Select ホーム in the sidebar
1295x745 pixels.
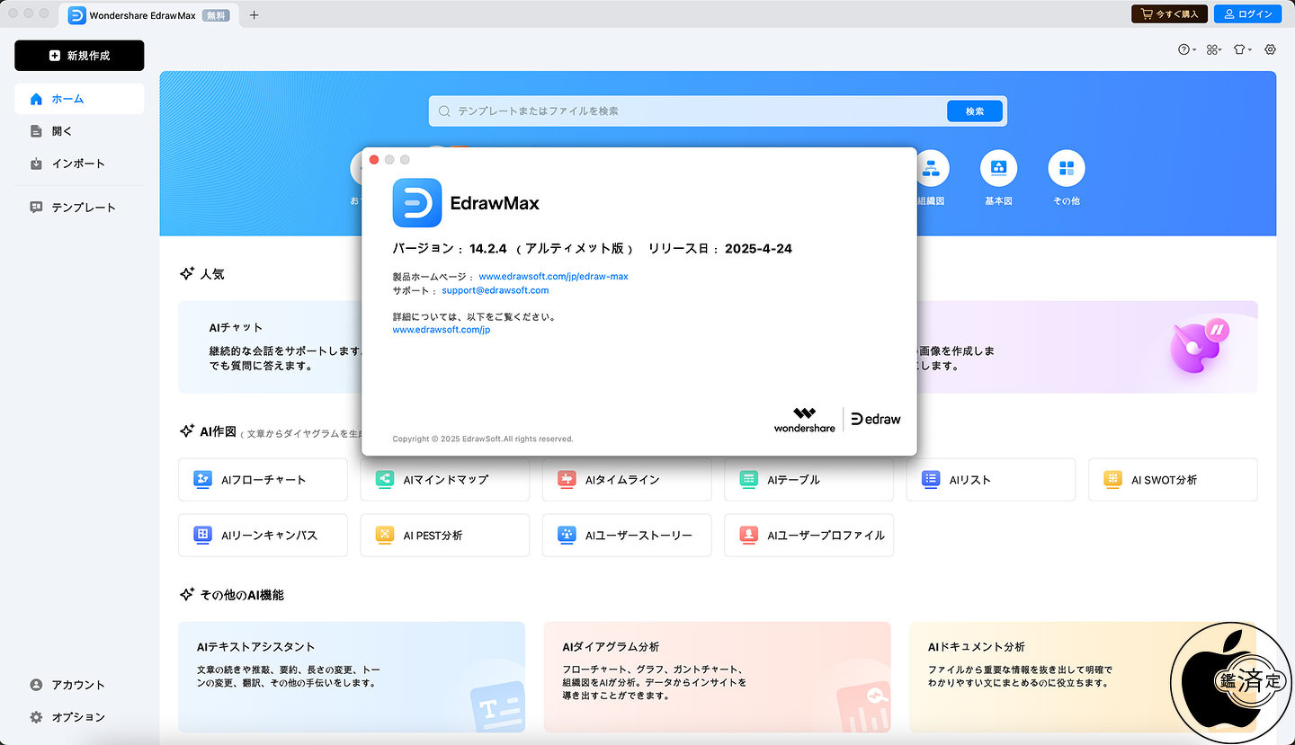[79, 99]
